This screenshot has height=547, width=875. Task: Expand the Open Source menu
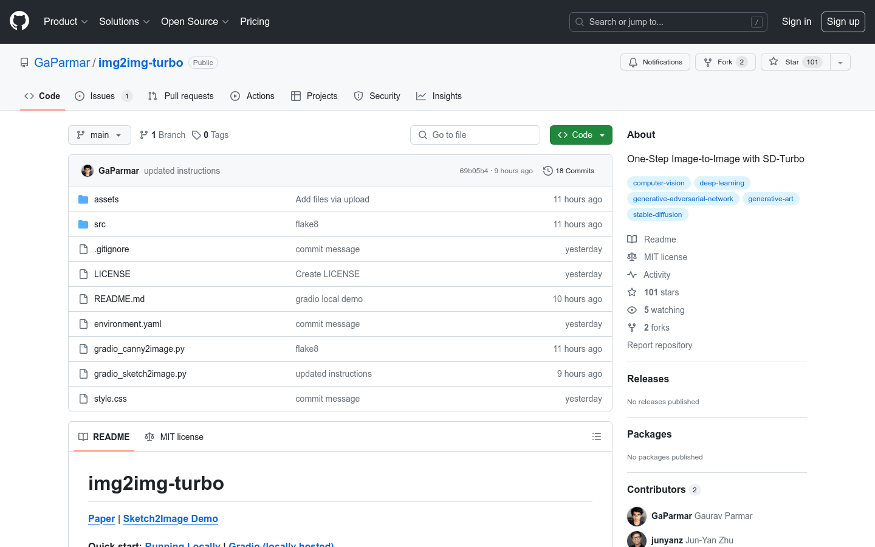click(x=194, y=21)
